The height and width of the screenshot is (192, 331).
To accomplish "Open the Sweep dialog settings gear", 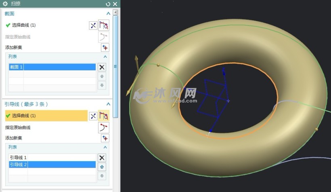I will click(x=5, y=4).
